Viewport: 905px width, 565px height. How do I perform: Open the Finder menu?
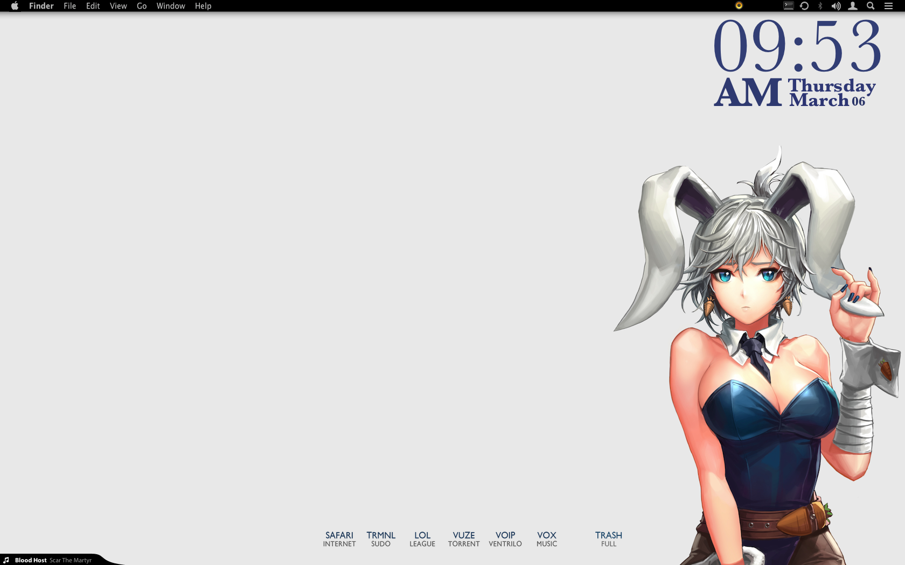[x=41, y=6]
